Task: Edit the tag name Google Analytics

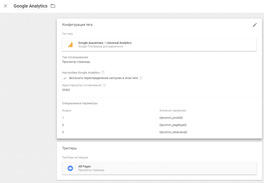Action: 30,6
